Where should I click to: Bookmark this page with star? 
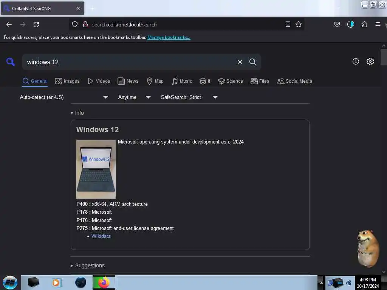pos(299,24)
